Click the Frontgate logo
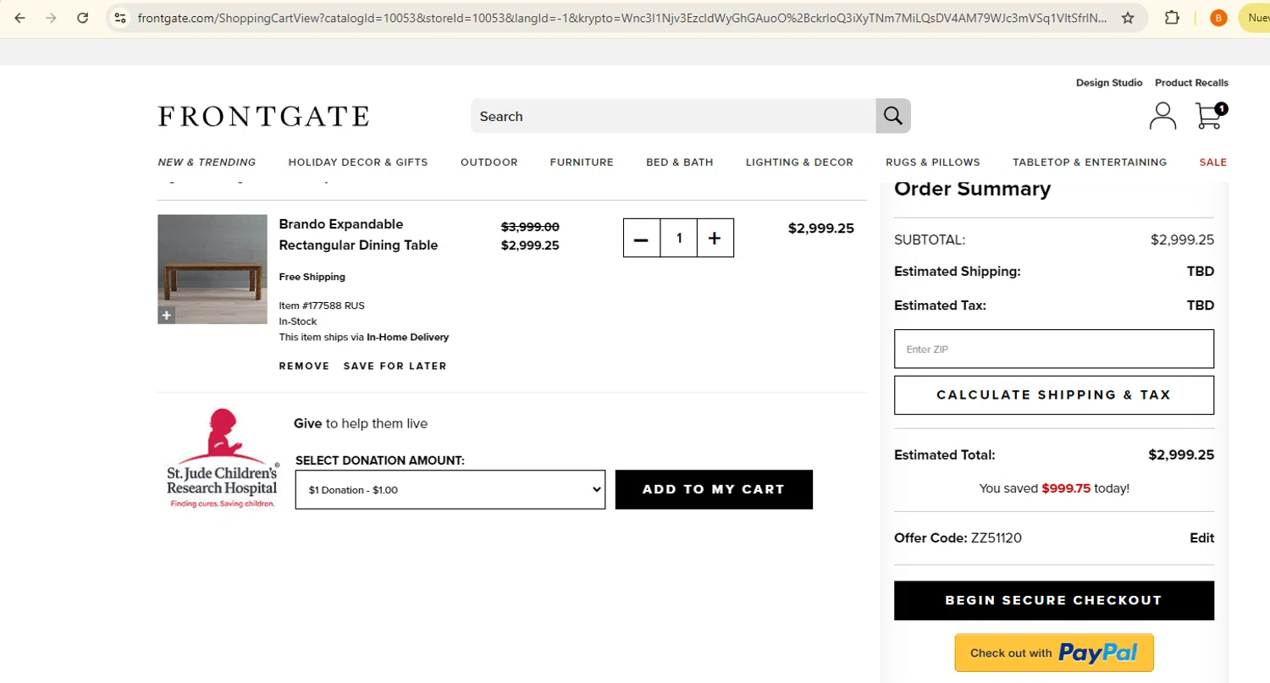 263,116
